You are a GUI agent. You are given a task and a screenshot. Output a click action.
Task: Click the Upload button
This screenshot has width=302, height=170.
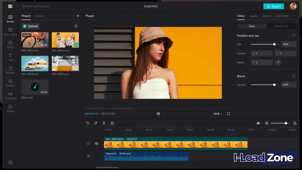pyautogui.click(x=30, y=26)
